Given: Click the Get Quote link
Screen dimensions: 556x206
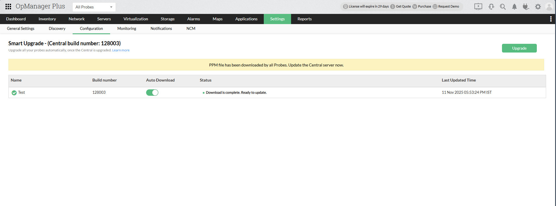Looking at the screenshot, I should pos(403,6).
